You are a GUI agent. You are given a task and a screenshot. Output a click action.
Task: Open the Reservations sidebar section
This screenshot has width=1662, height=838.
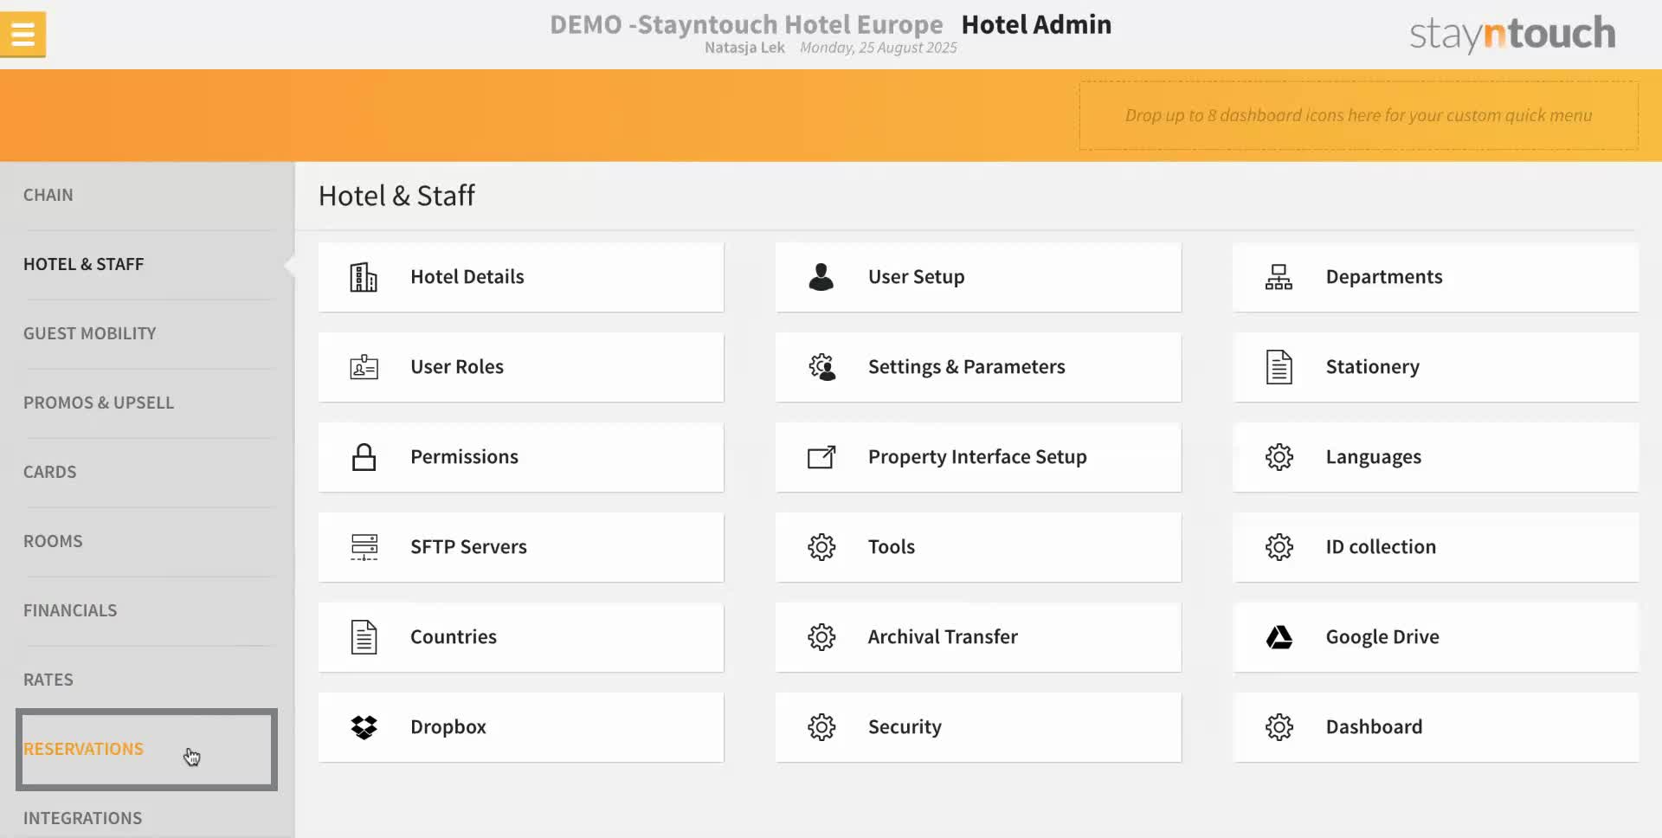[x=83, y=749]
